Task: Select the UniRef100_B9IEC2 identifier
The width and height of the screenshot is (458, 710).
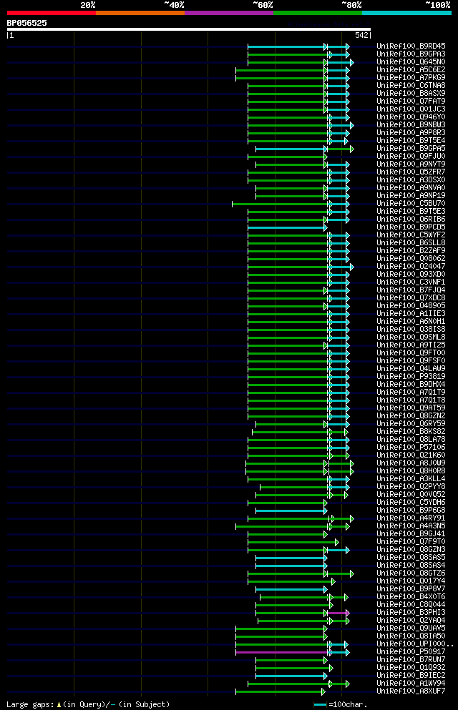Action: [x=411, y=675]
